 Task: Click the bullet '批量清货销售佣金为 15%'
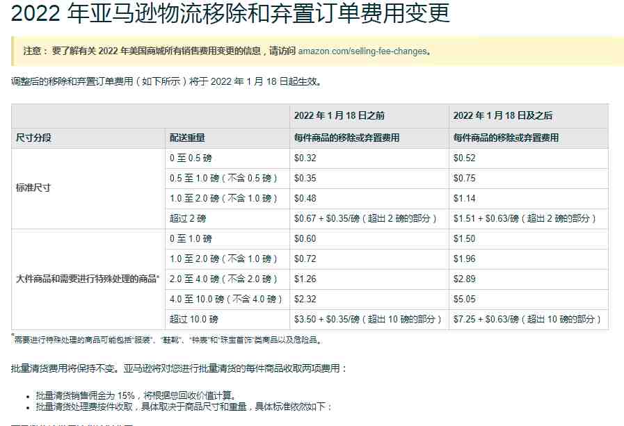137,395
